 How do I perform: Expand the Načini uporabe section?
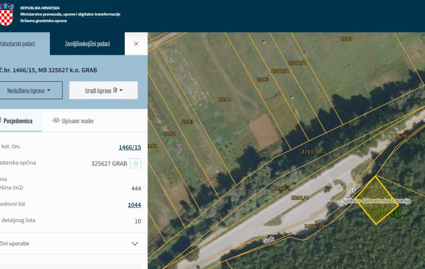click(74, 243)
